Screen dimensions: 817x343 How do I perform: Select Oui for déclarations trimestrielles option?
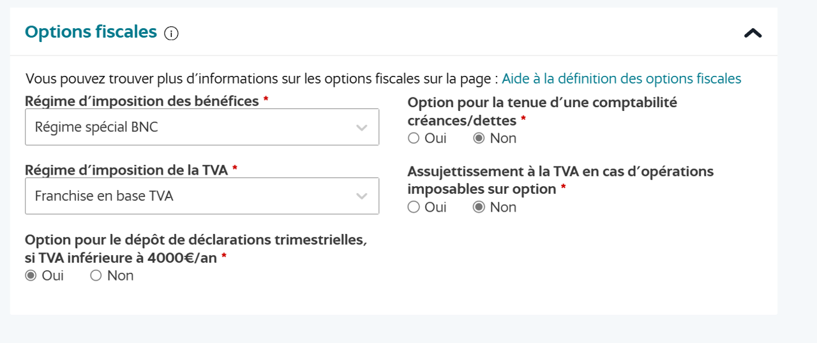click(31, 276)
